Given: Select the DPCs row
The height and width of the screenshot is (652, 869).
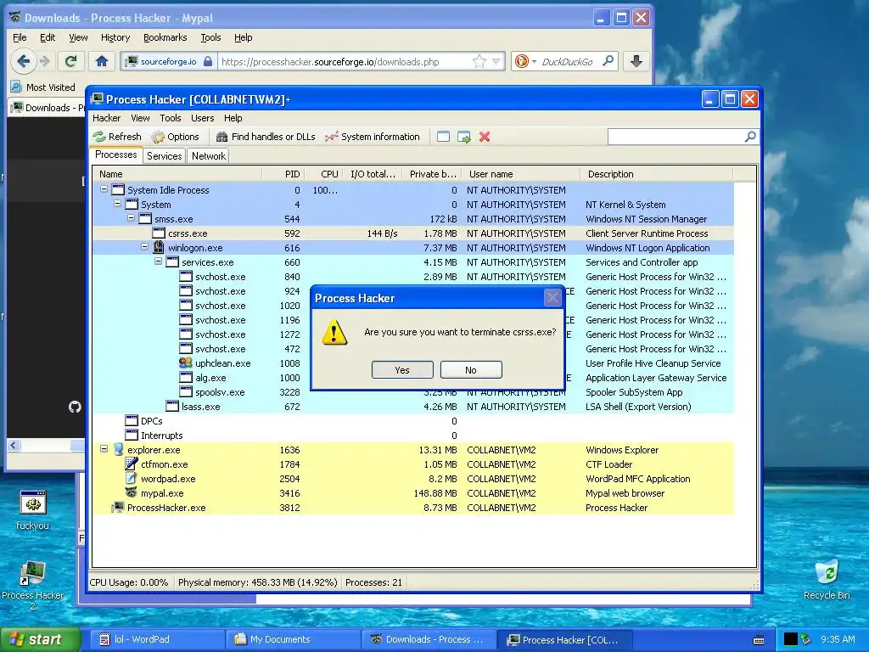Looking at the screenshot, I should tap(413, 421).
